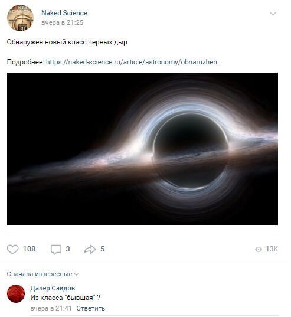Click the 3 comments count
Screen dimensions: 291x317
point(68,249)
